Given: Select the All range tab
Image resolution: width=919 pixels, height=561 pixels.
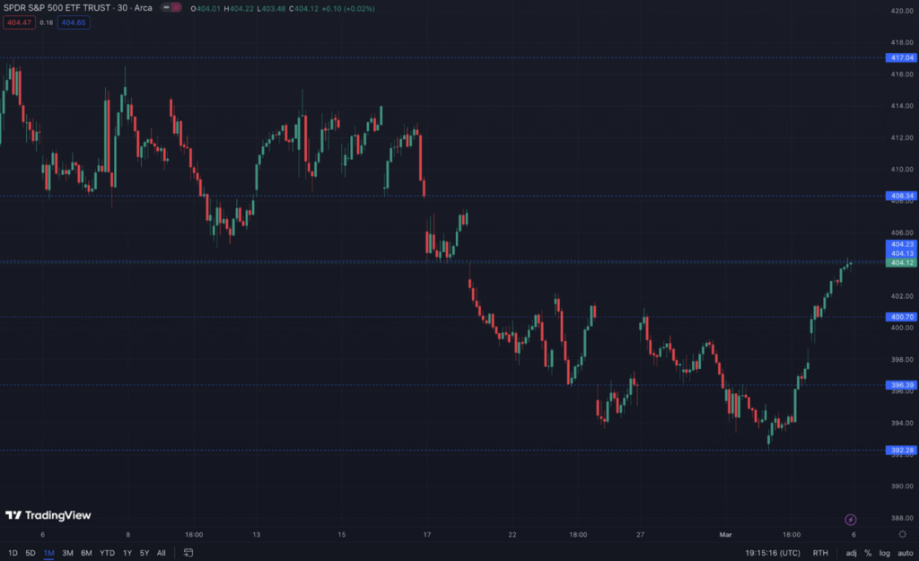Looking at the screenshot, I should click(162, 553).
